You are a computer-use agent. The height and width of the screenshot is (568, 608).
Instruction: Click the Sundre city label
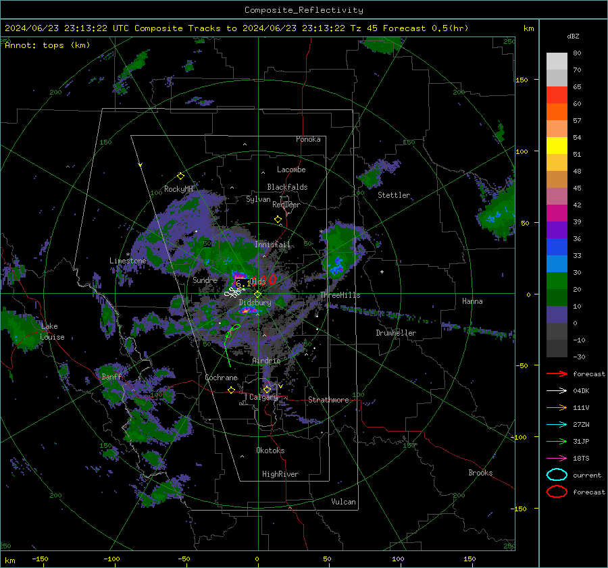(205, 280)
